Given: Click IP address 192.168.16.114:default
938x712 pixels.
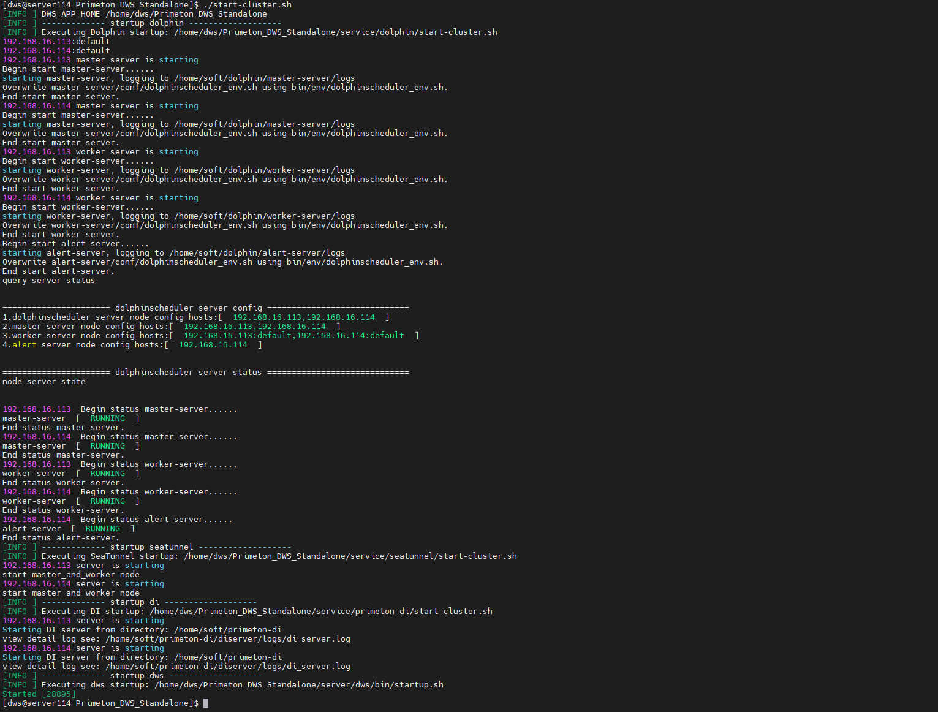Looking at the screenshot, I should [56, 50].
